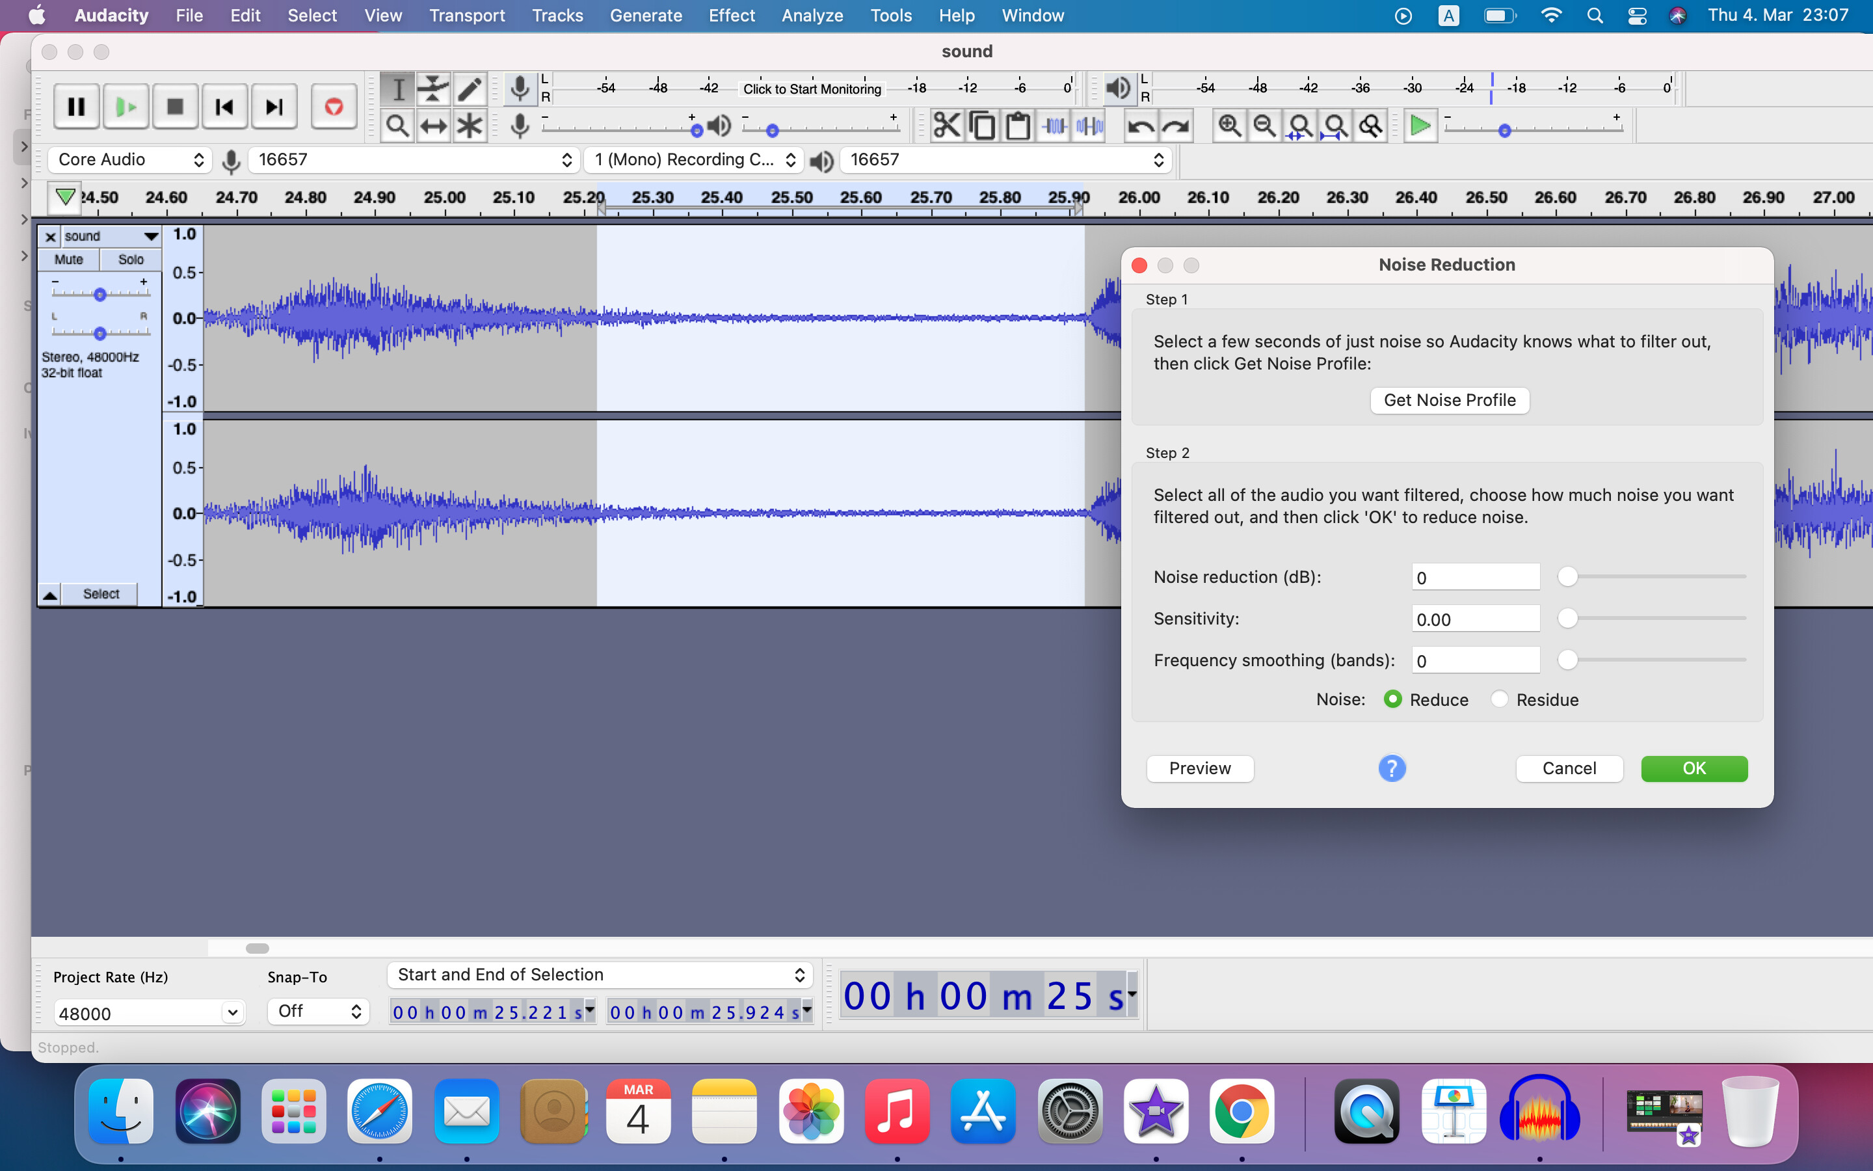
Task: Click the Cut (scissors) icon
Action: pyautogui.click(x=946, y=126)
